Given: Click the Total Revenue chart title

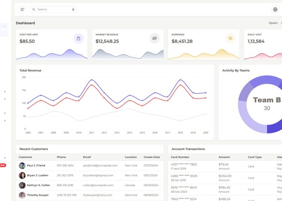Looking at the screenshot, I should (x=30, y=70).
